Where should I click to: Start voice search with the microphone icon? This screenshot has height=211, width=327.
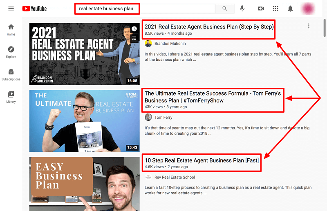(242, 9)
